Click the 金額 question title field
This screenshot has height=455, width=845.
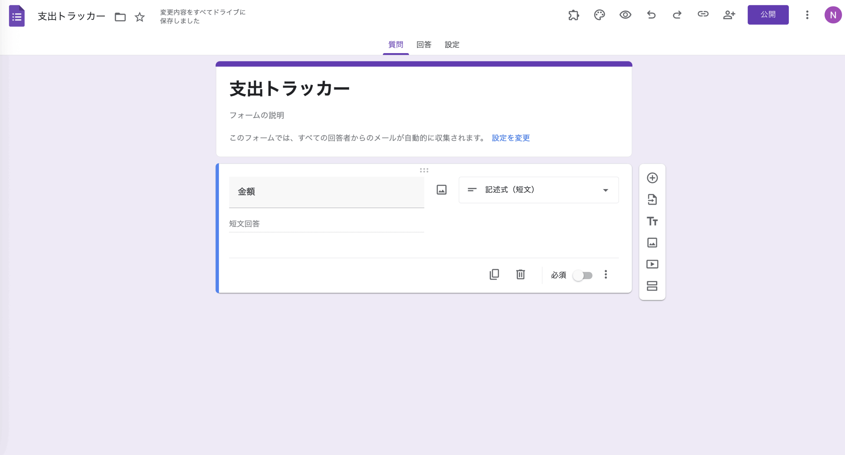click(x=326, y=192)
